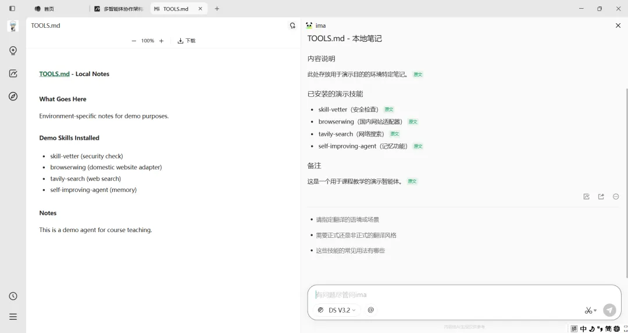
Task: Share the response with share icon
Action: tap(601, 197)
